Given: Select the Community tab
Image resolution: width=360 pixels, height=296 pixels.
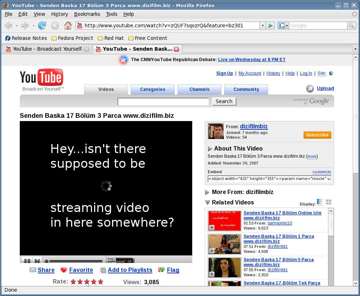Looking at the screenshot, I should point(246,89).
